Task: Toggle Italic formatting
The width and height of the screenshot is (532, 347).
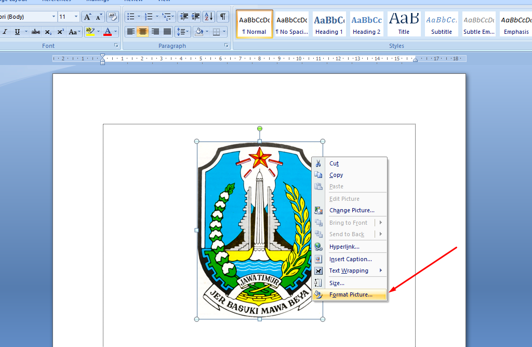Action: (5, 32)
